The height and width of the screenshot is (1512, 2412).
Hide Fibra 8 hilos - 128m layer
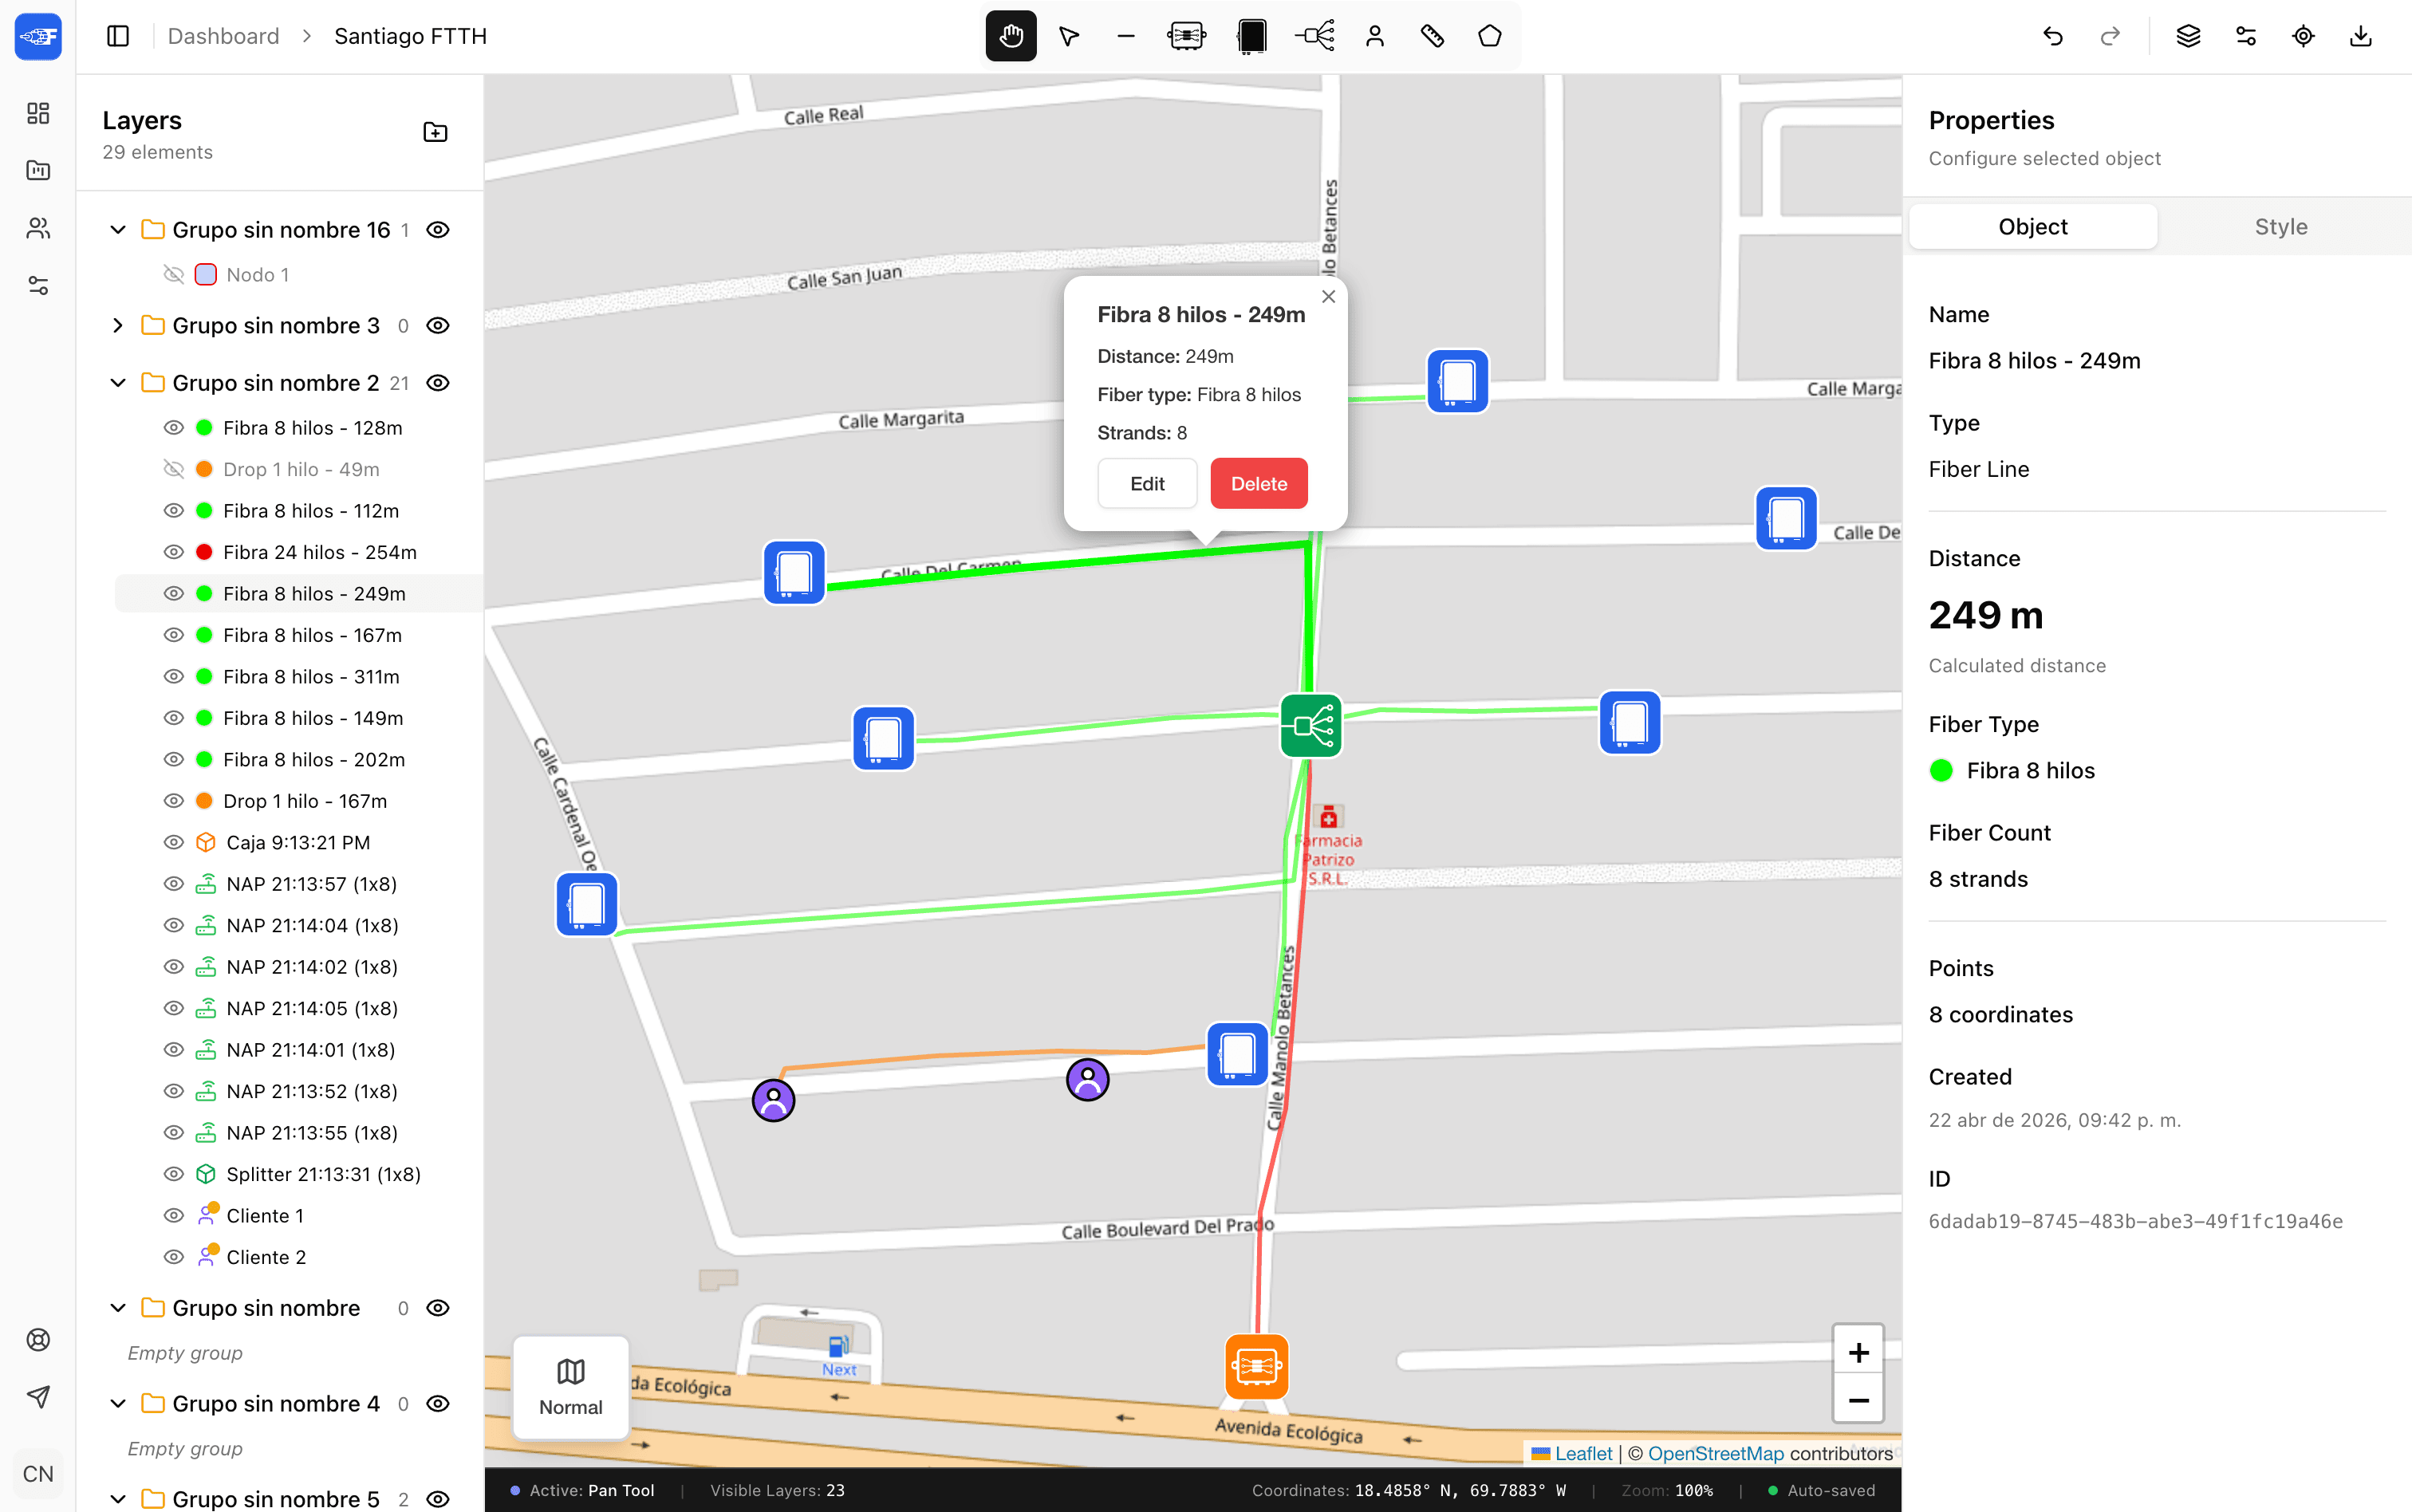(174, 428)
